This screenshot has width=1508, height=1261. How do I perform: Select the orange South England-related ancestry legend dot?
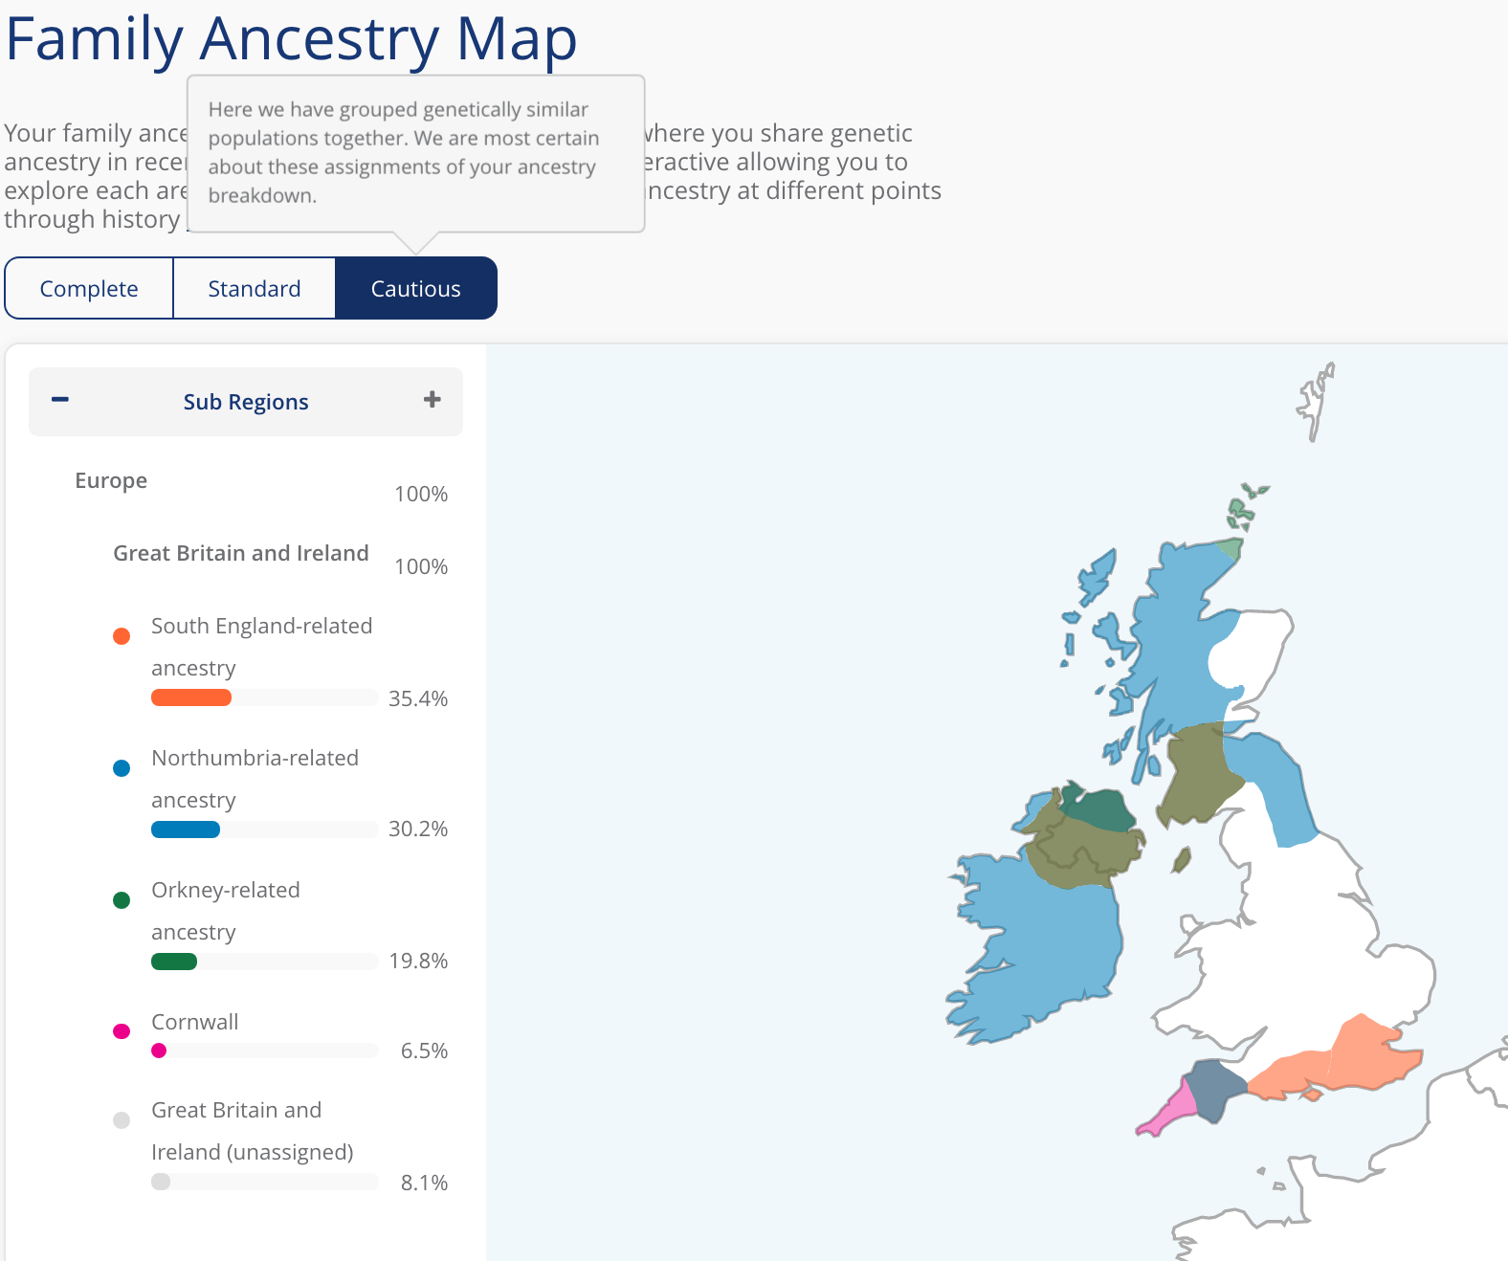pyautogui.click(x=121, y=635)
